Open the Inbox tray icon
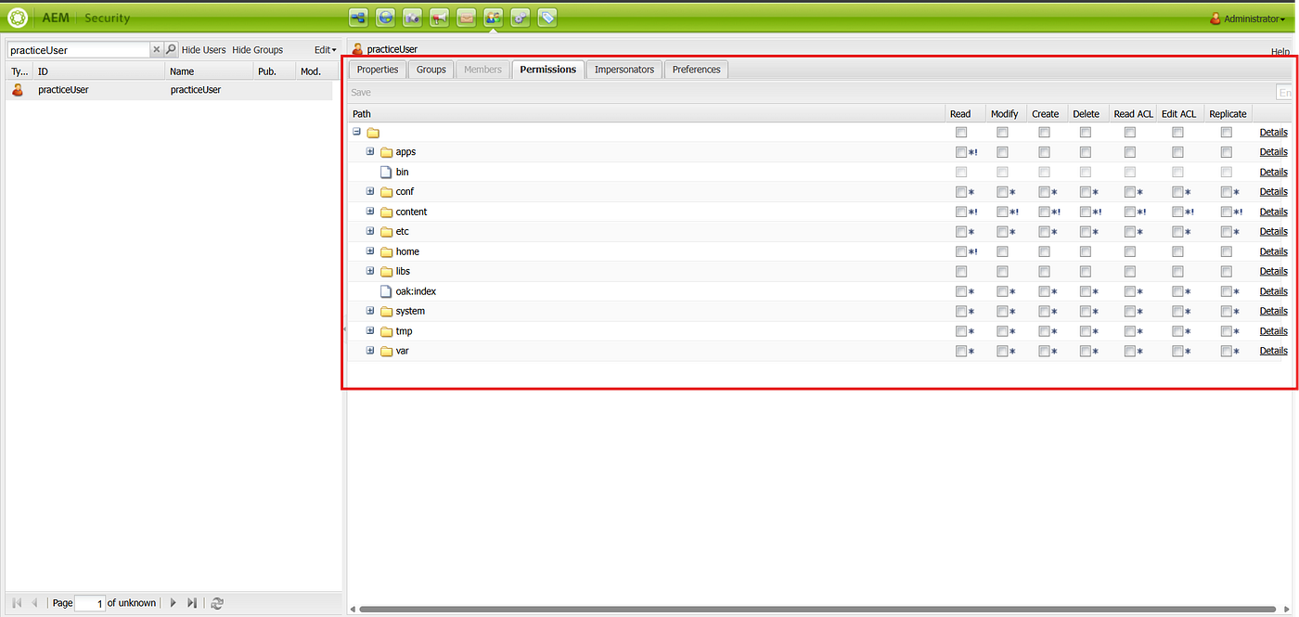Screen dimensions: 1299x617 coord(466,17)
